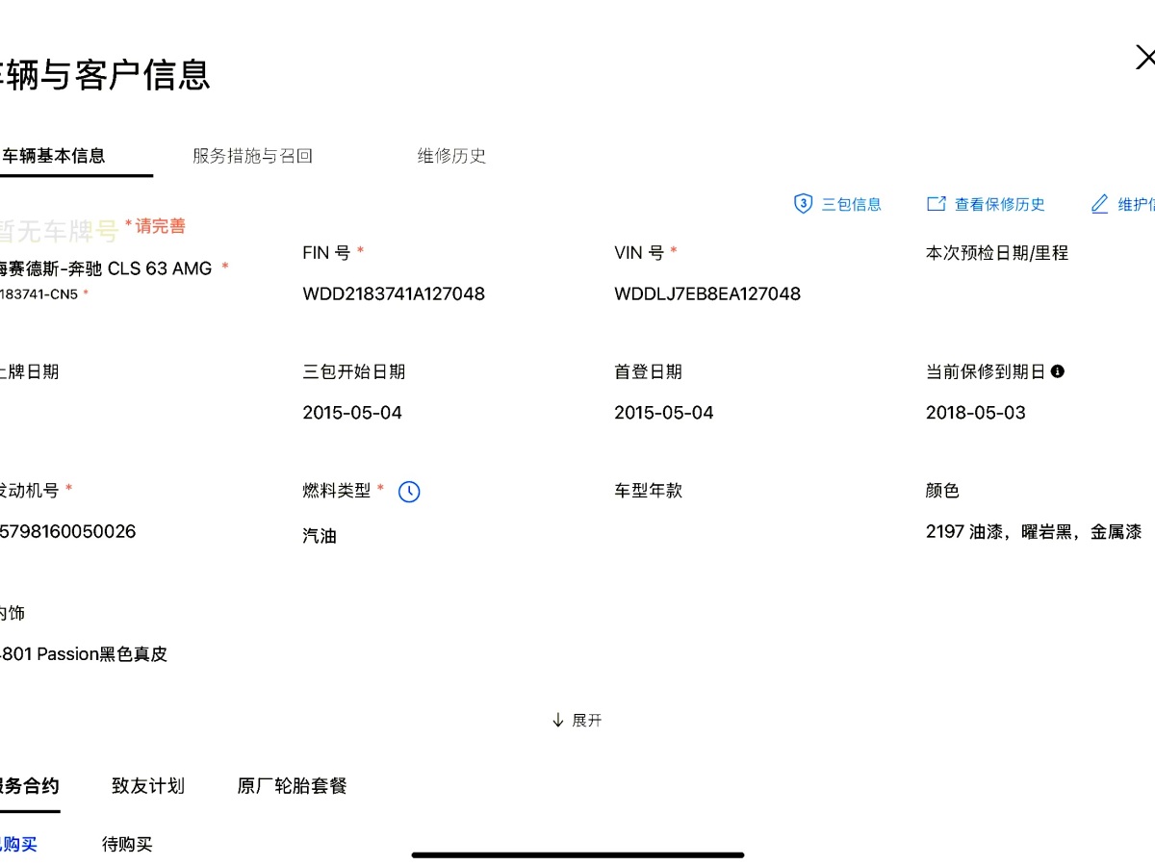The width and height of the screenshot is (1155, 866).
Task: Switch to the 服务措施与召回 tab
Action: click(x=252, y=156)
